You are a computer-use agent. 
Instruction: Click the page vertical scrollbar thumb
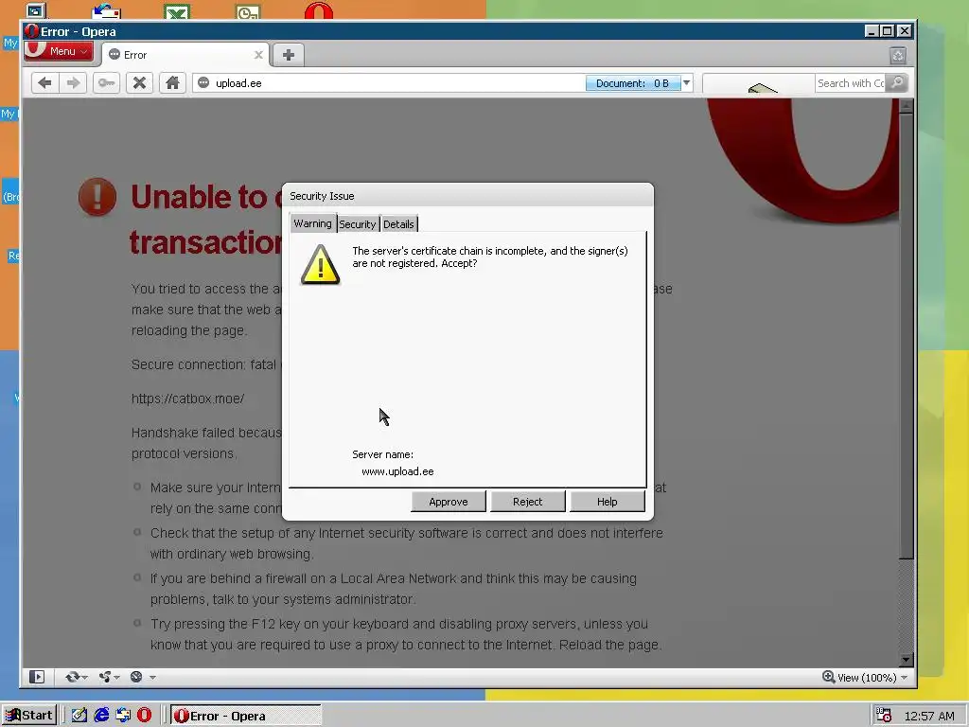click(x=906, y=336)
